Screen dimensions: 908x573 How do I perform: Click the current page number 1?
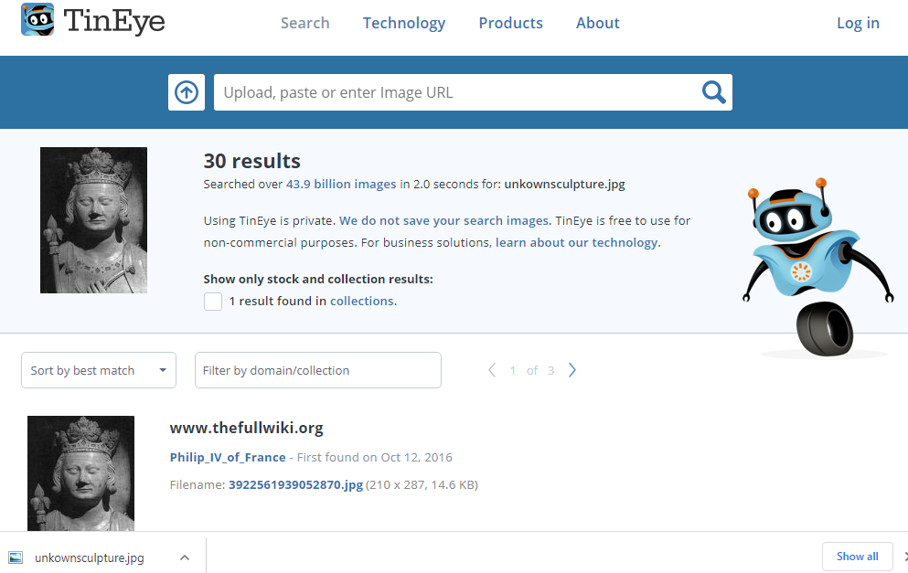pos(512,370)
